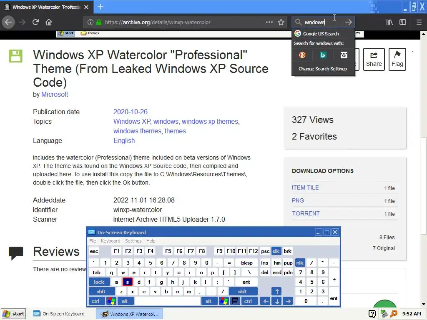View site information icon in address bar
The height and width of the screenshot is (320, 427).
pyautogui.click(x=90, y=22)
